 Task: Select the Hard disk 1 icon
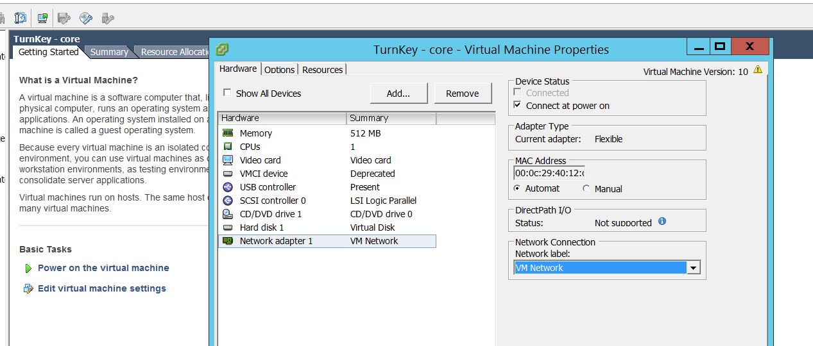tap(228, 227)
